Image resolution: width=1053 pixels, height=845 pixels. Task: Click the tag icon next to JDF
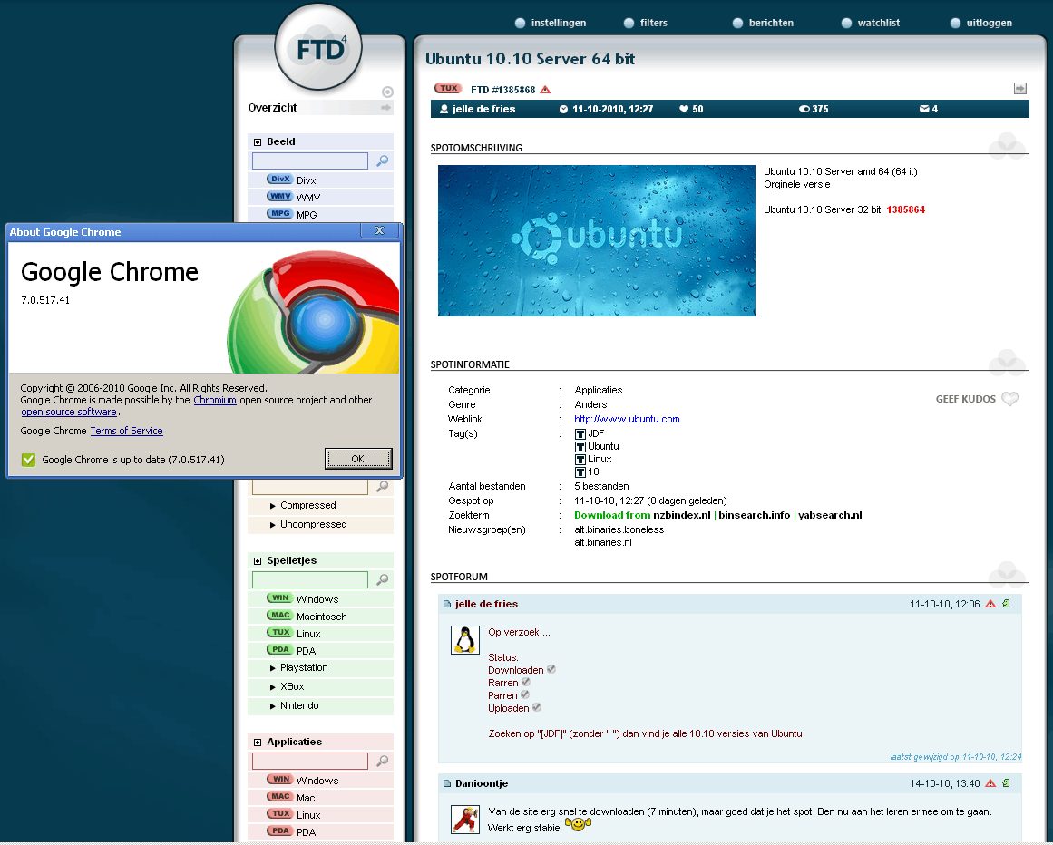(580, 434)
